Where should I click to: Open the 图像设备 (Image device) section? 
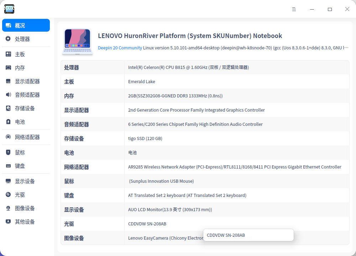(22, 208)
